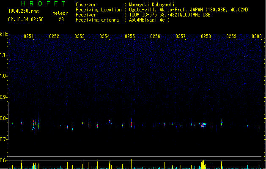Click the 0300 time marker

(257, 36)
